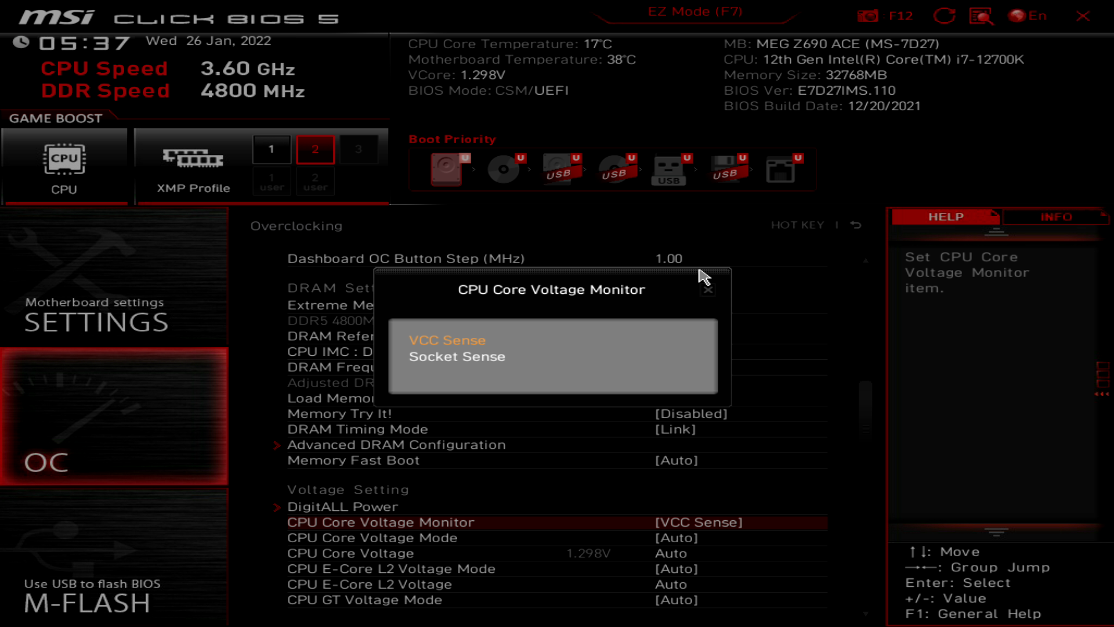Switch to HELP tab in side panel
This screenshot has width=1114, height=627.
point(946,217)
